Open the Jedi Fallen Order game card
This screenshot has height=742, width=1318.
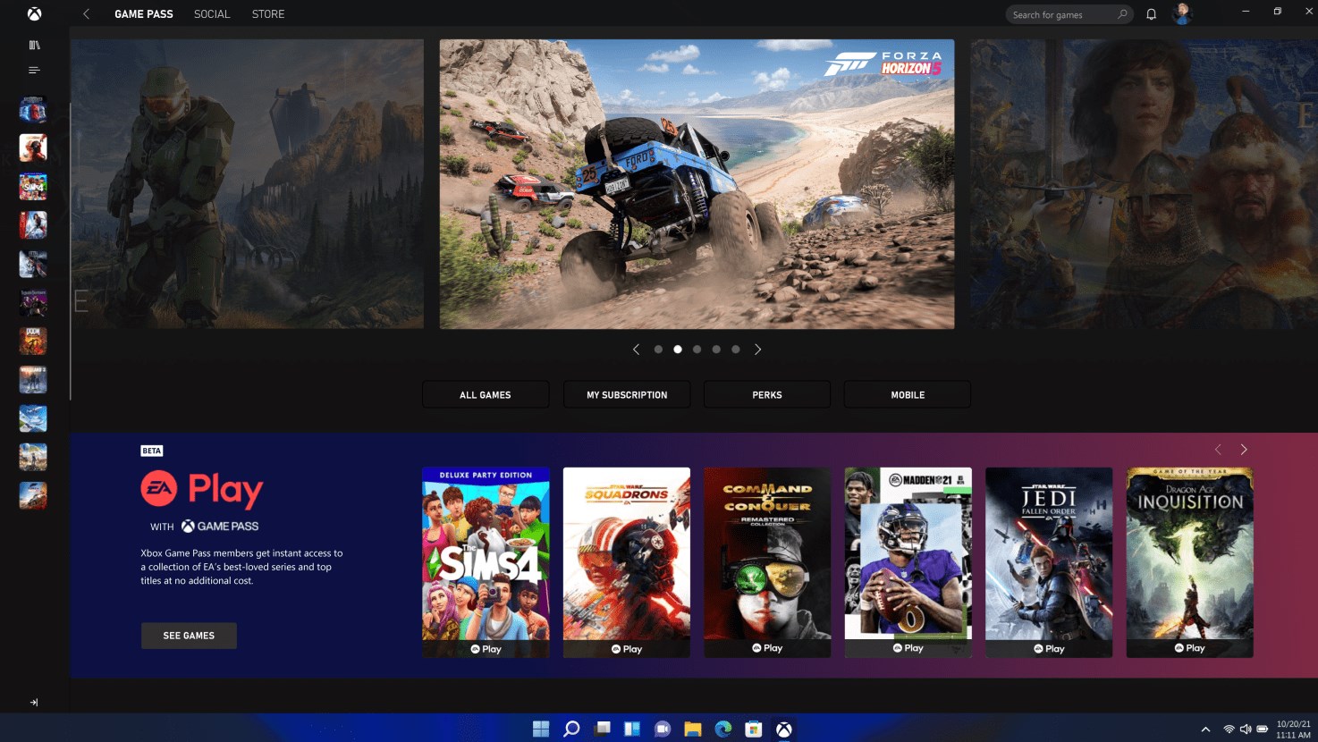pos(1049,562)
